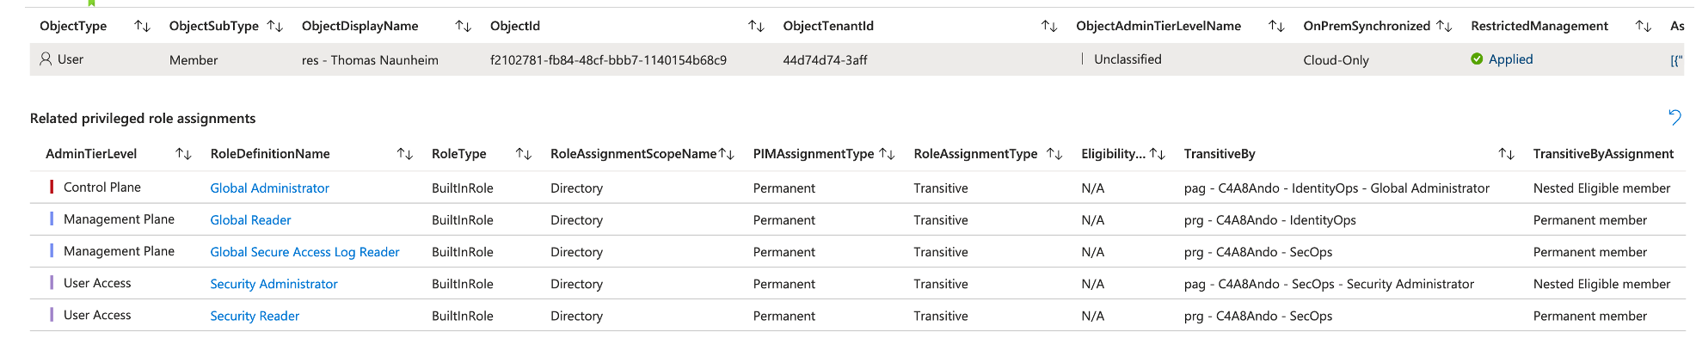Viewport: 1696px width, 363px height.
Task: Sort the TransitiveBy column
Action: 1506,154
